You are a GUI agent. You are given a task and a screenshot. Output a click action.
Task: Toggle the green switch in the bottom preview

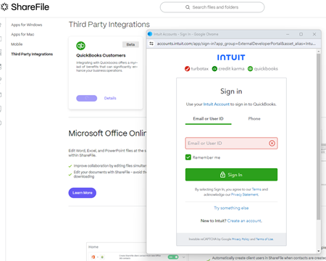[173, 257]
